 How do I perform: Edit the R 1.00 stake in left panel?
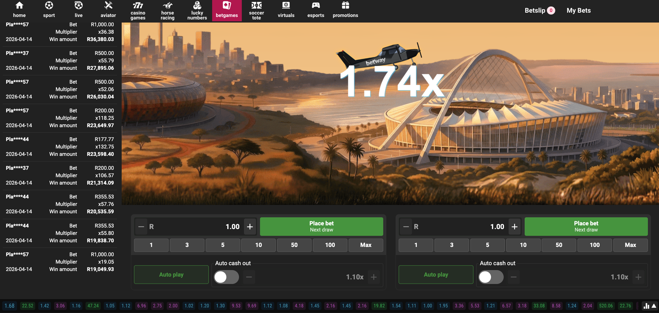click(195, 227)
